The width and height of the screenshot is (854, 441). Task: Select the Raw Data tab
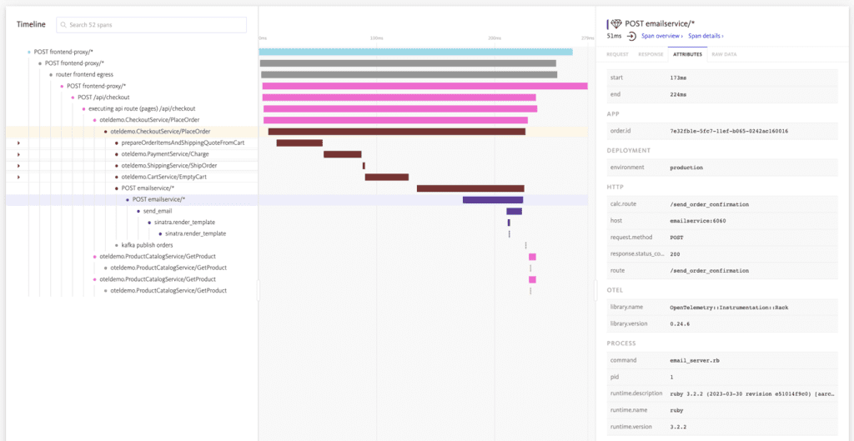[x=723, y=53]
